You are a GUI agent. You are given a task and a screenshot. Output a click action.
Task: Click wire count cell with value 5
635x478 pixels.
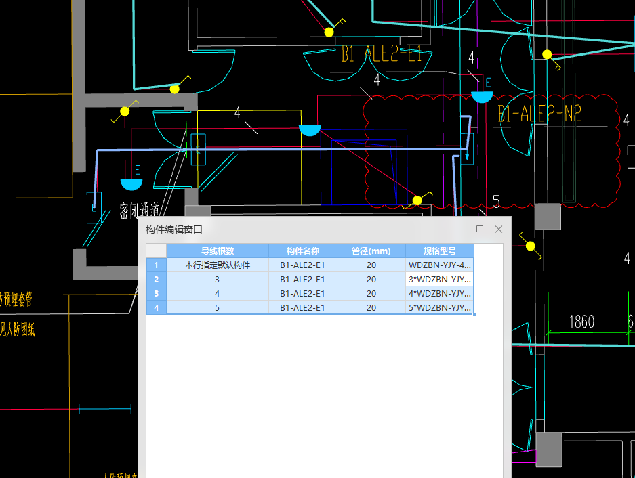pos(218,307)
